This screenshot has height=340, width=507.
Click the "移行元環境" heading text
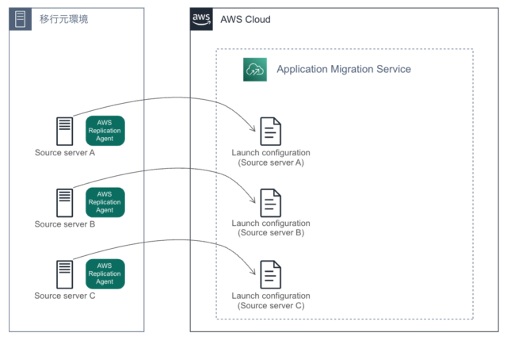pos(63,19)
